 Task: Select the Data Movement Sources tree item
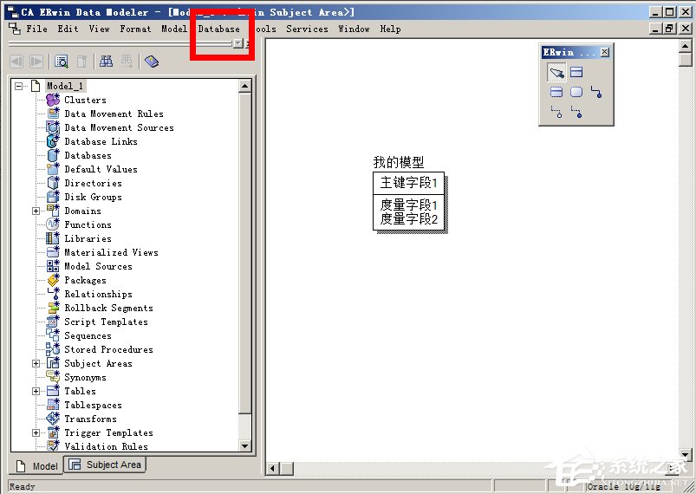(119, 127)
